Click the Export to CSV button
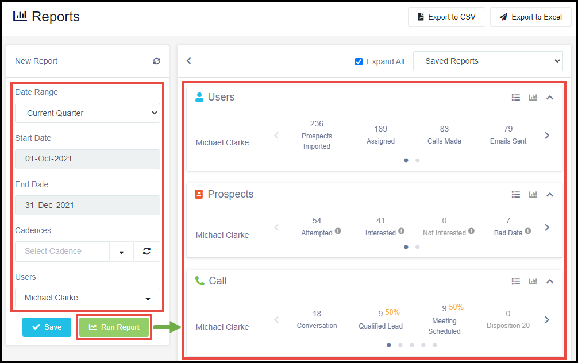 446,17
